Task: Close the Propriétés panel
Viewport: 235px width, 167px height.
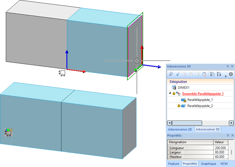Action: click(x=233, y=135)
